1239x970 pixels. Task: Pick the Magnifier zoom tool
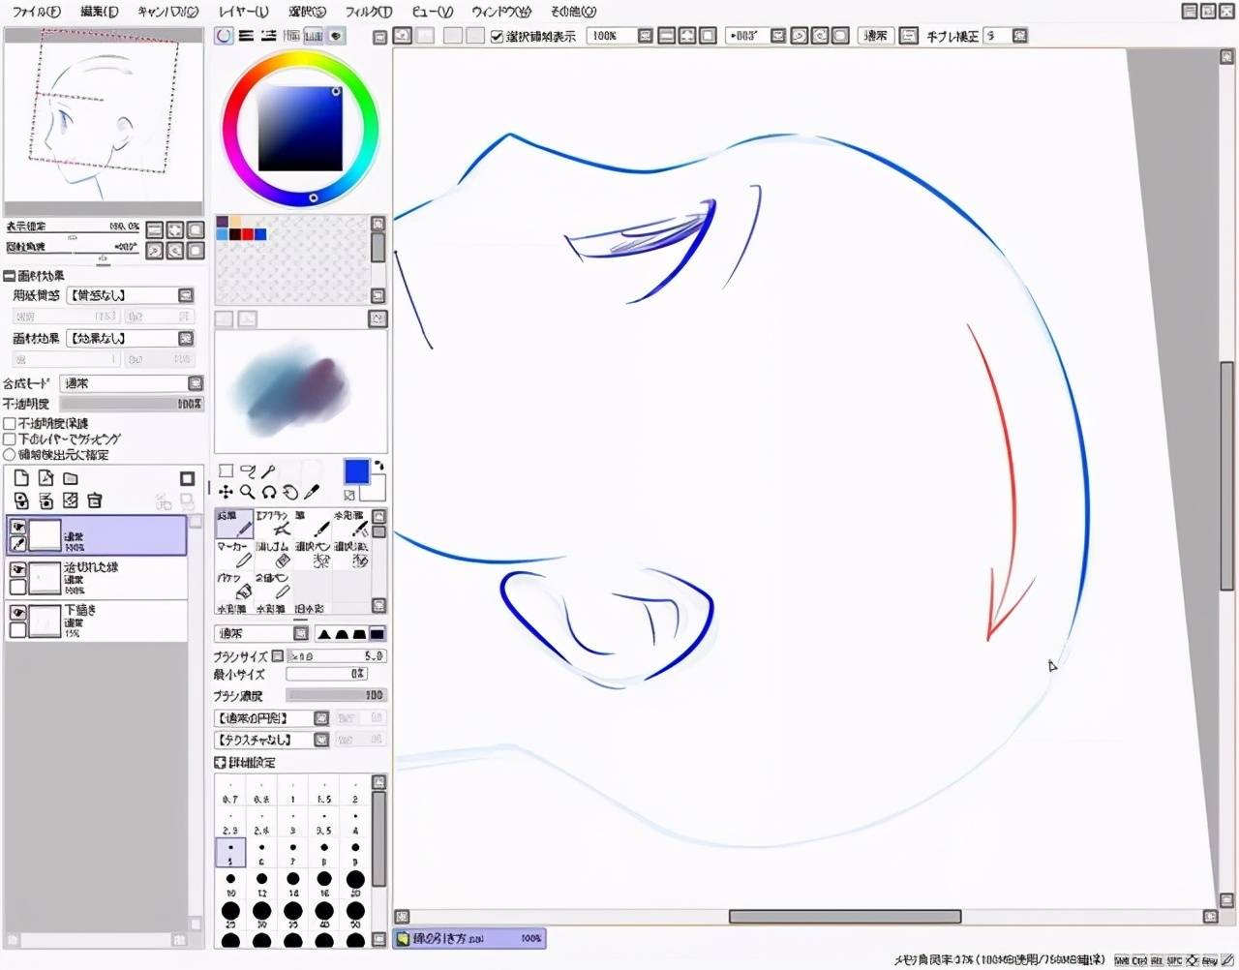click(x=247, y=492)
